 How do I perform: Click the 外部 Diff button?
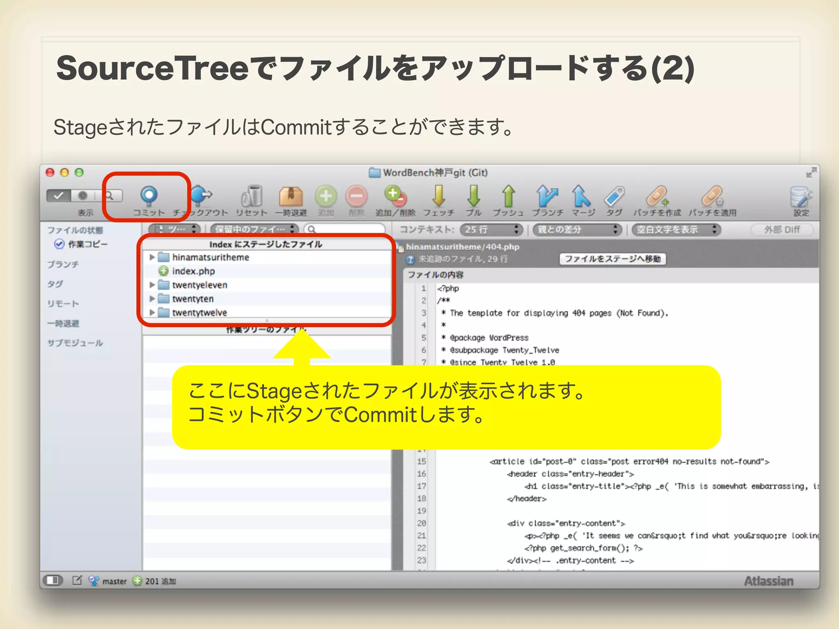coord(782,230)
